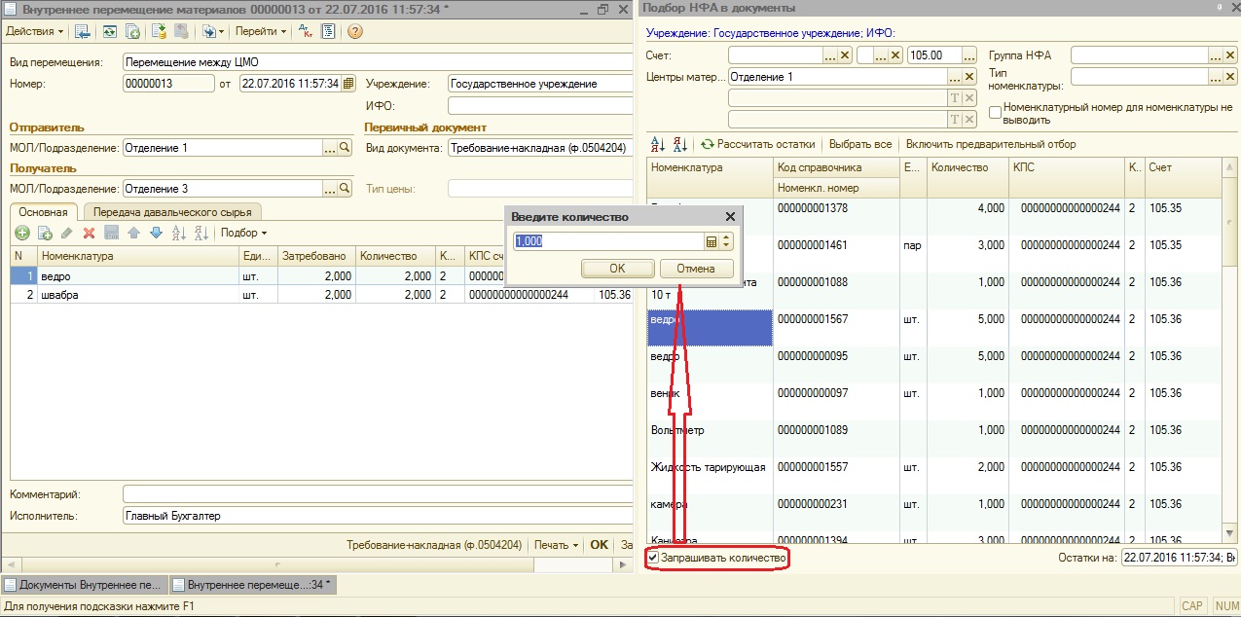This screenshot has width=1241, height=617.
Task: Switch to Внутреннее перемеще...:34 window tab
Action: [252, 585]
